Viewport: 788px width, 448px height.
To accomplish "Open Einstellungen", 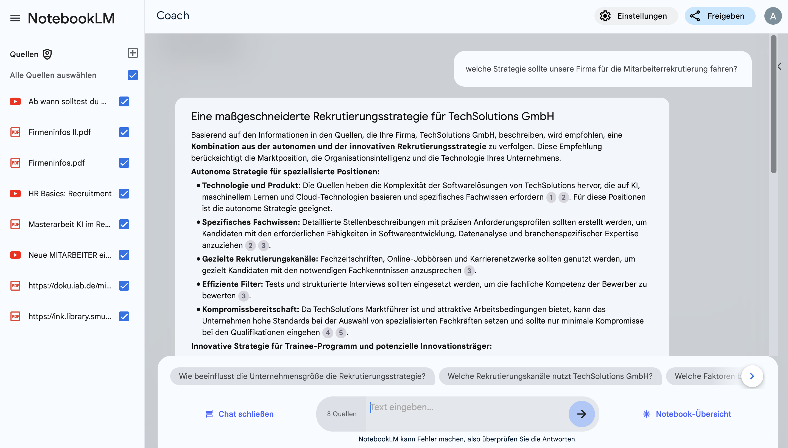I will point(636,16).
